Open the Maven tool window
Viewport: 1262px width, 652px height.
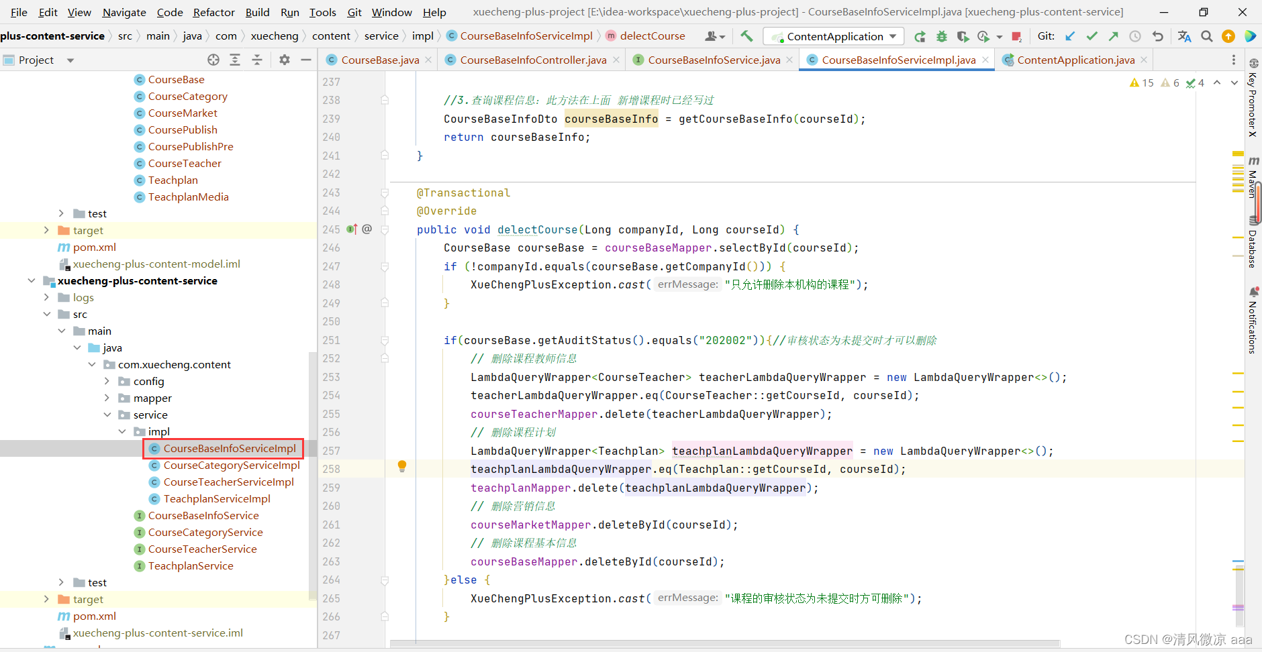tap(1253, 177)
